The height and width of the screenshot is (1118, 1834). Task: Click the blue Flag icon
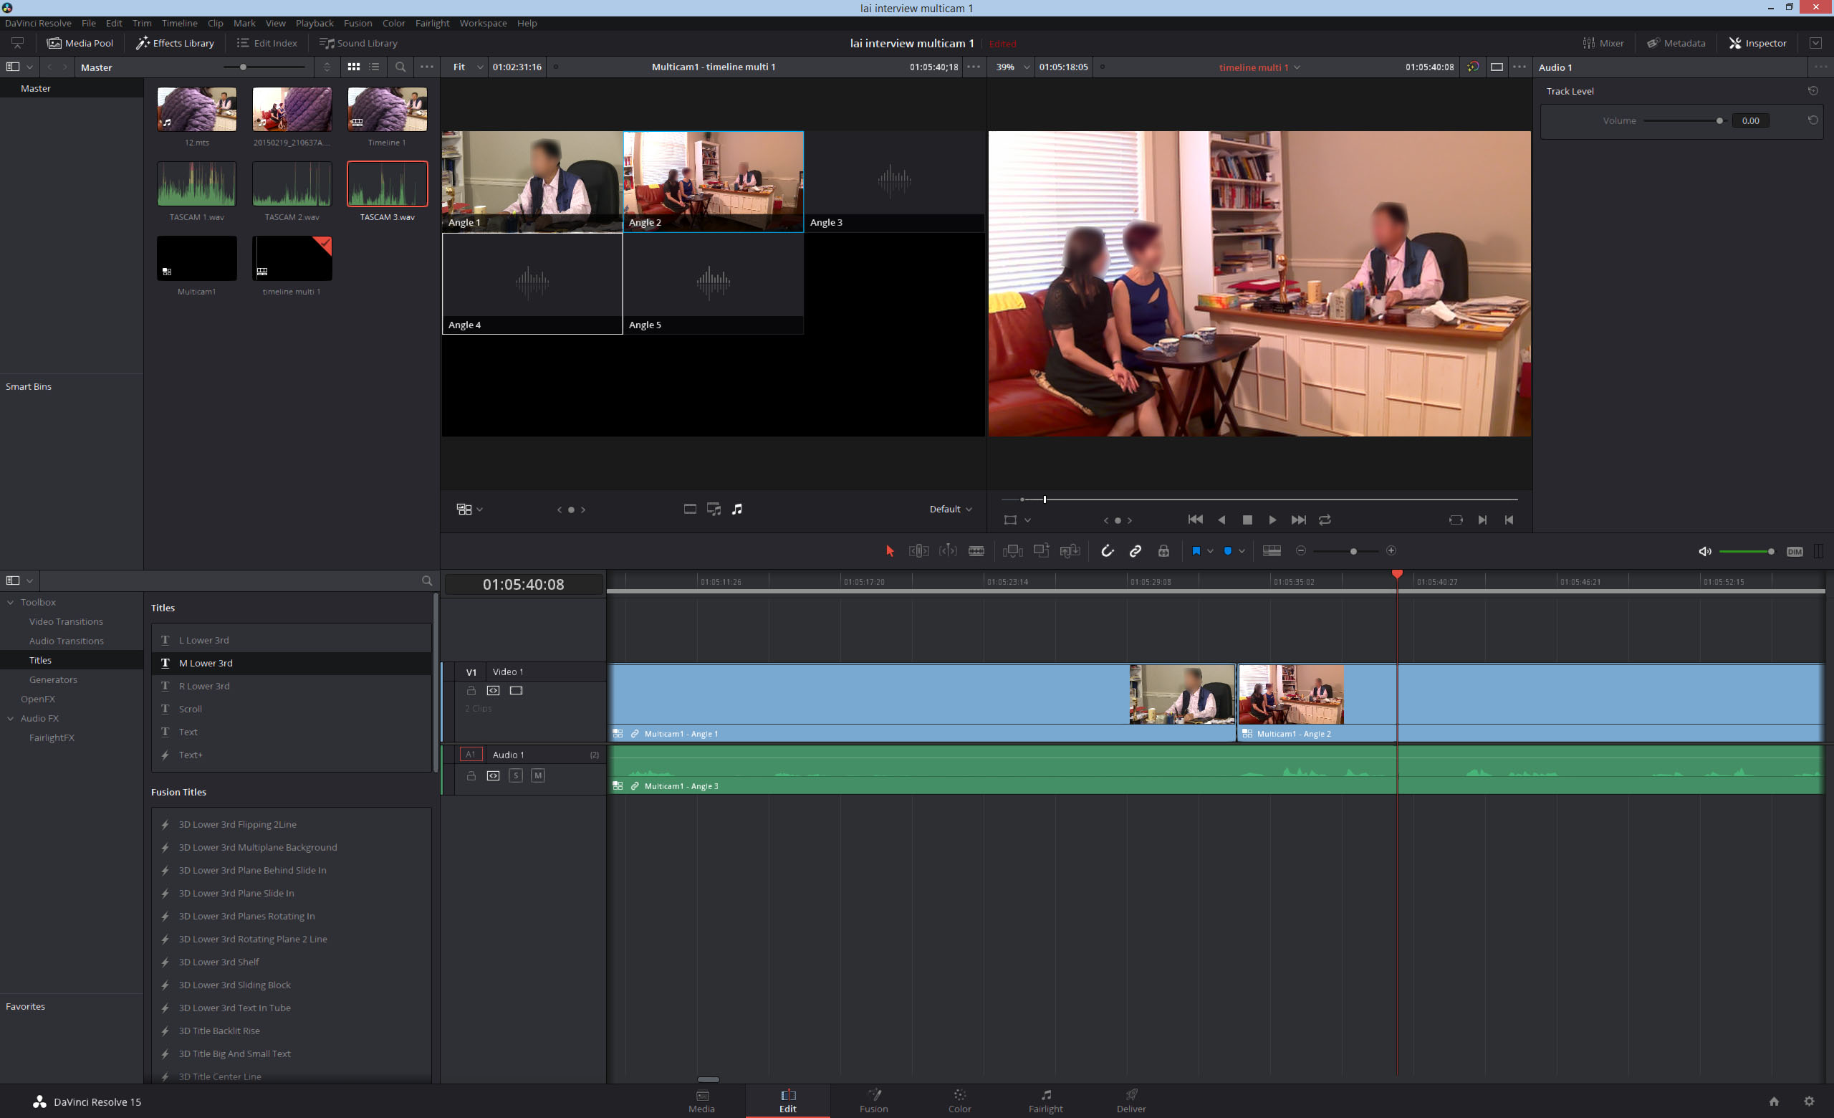1196,551
